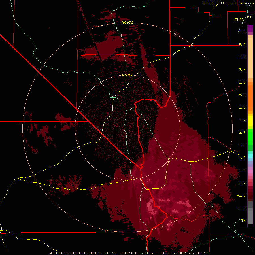Click the -0.5 value on color scale

(241, 195)
